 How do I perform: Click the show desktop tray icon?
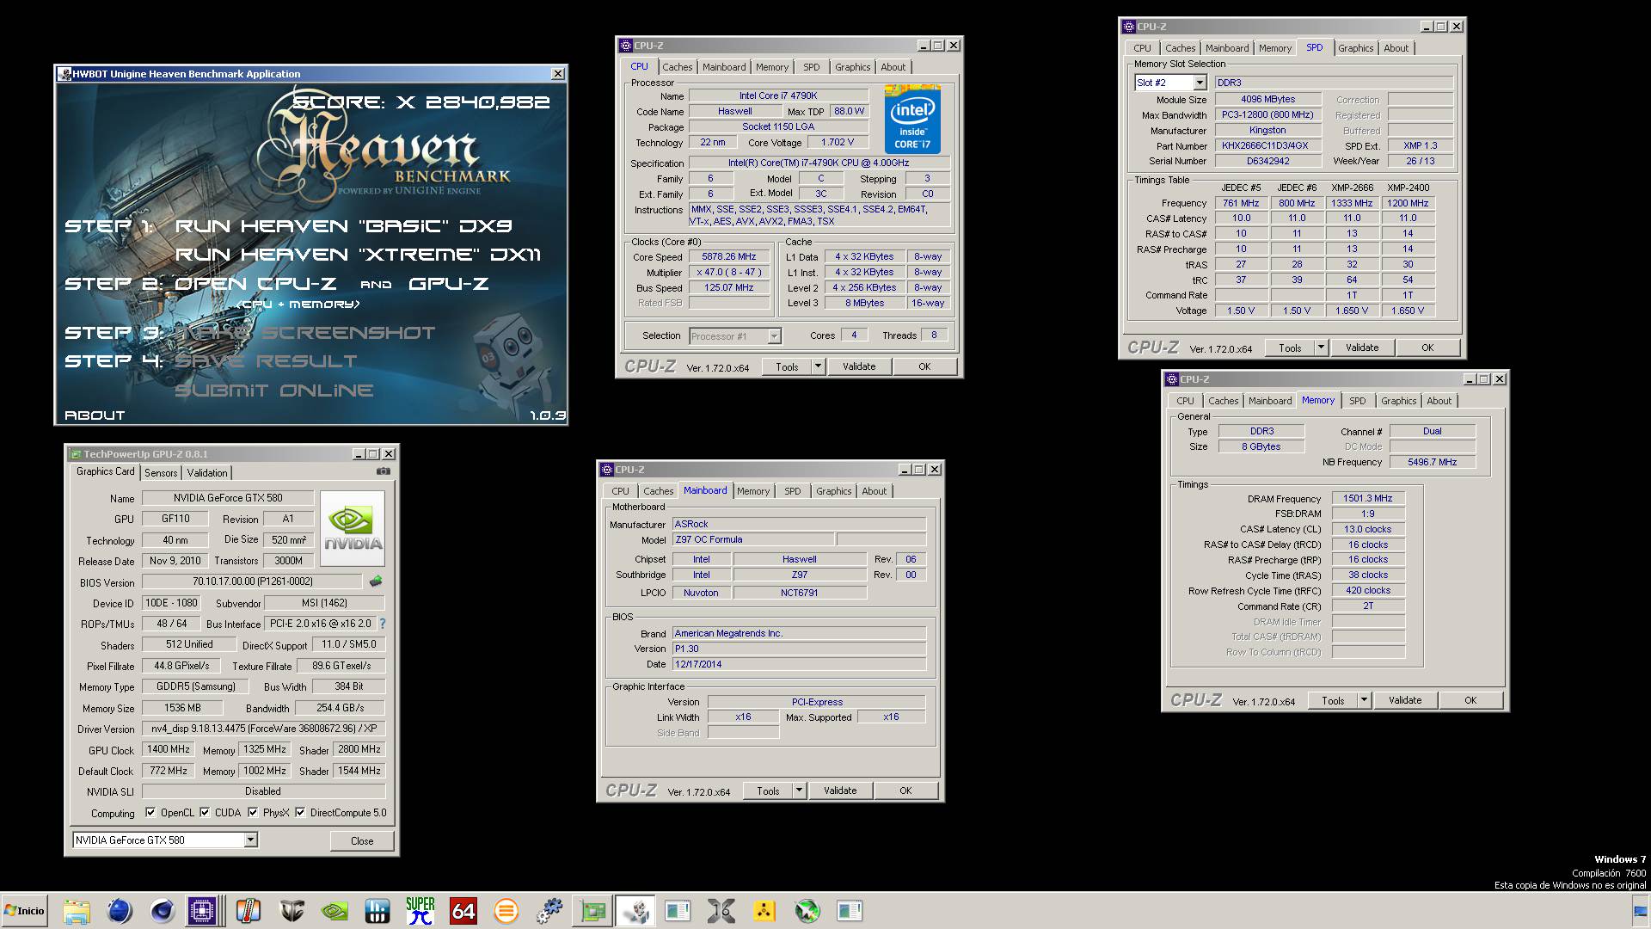tap(1641, 911)
